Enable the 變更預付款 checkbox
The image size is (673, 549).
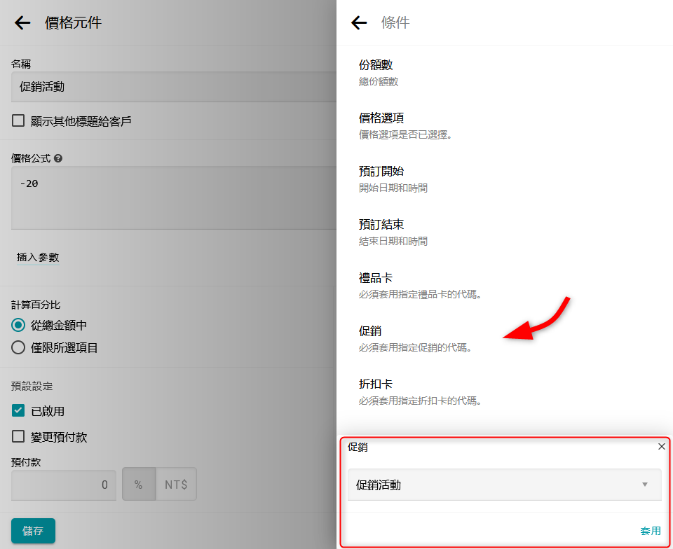click(19, 437)
